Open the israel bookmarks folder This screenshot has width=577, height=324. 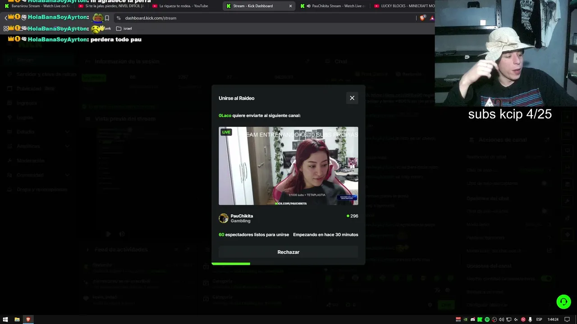[x=124, y=28]
